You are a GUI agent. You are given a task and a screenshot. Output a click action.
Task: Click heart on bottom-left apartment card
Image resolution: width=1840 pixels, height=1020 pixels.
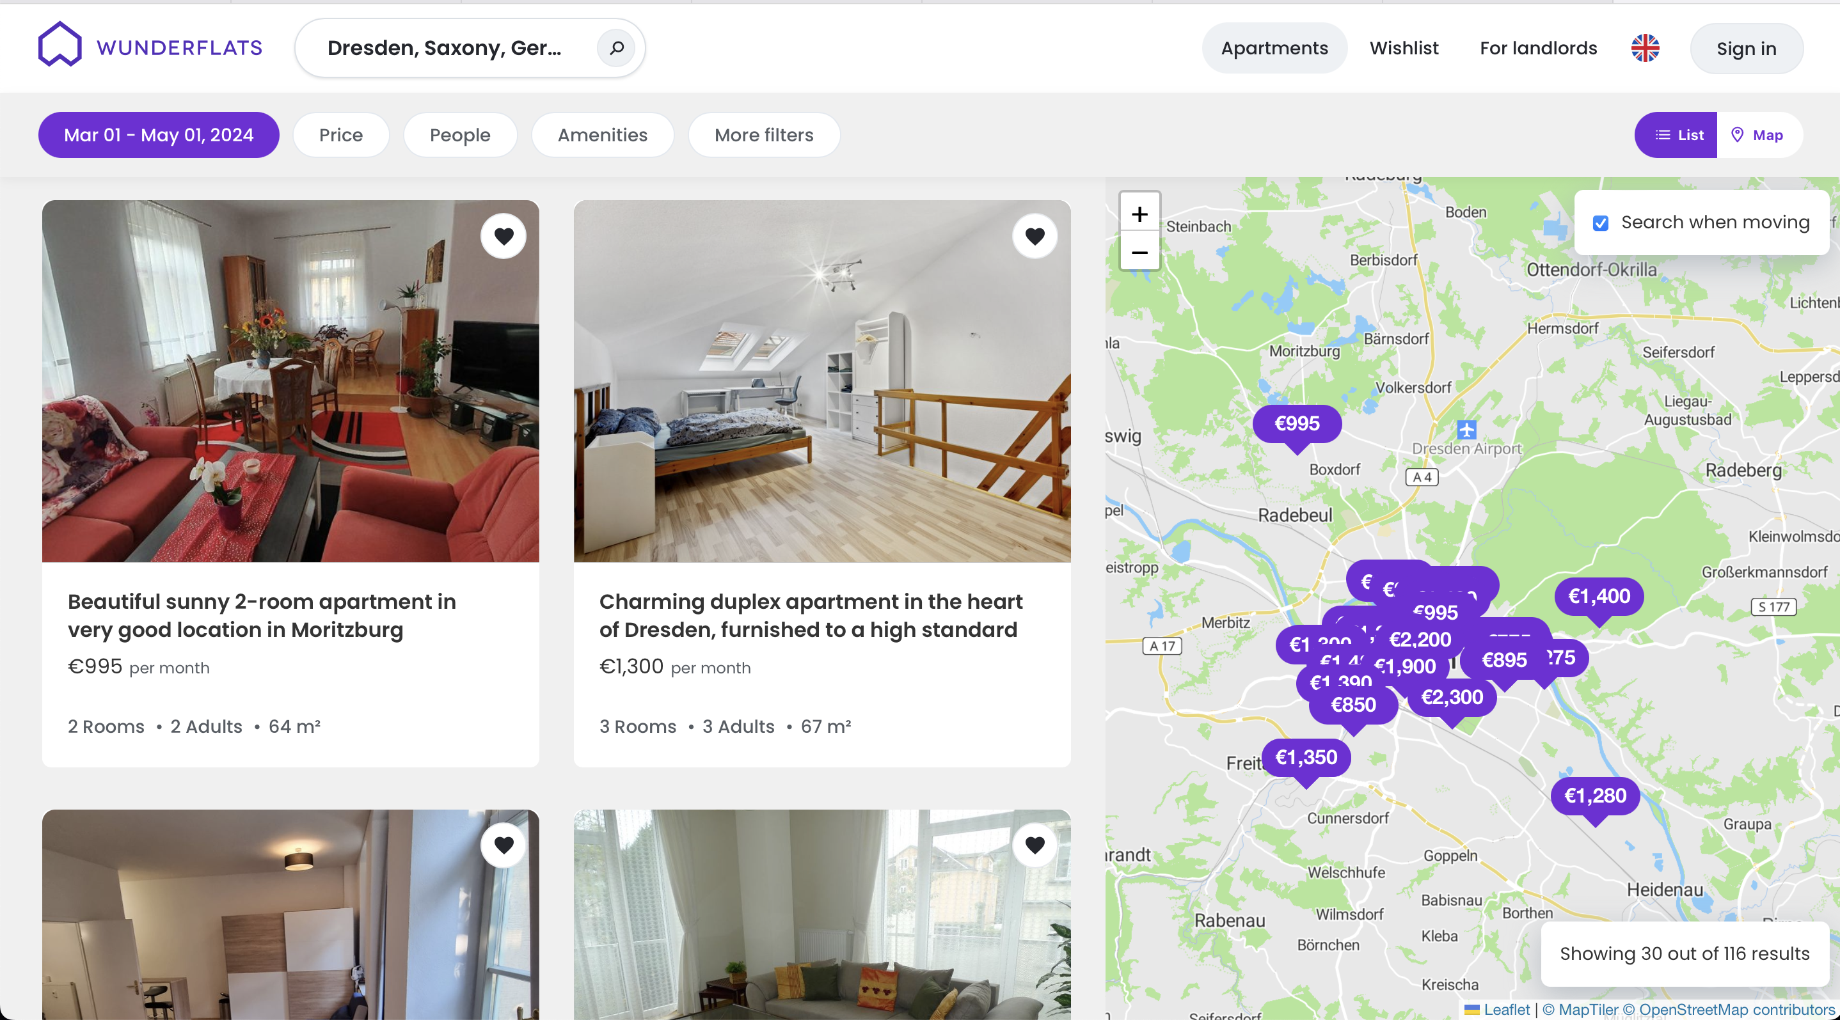pos(504,845)
